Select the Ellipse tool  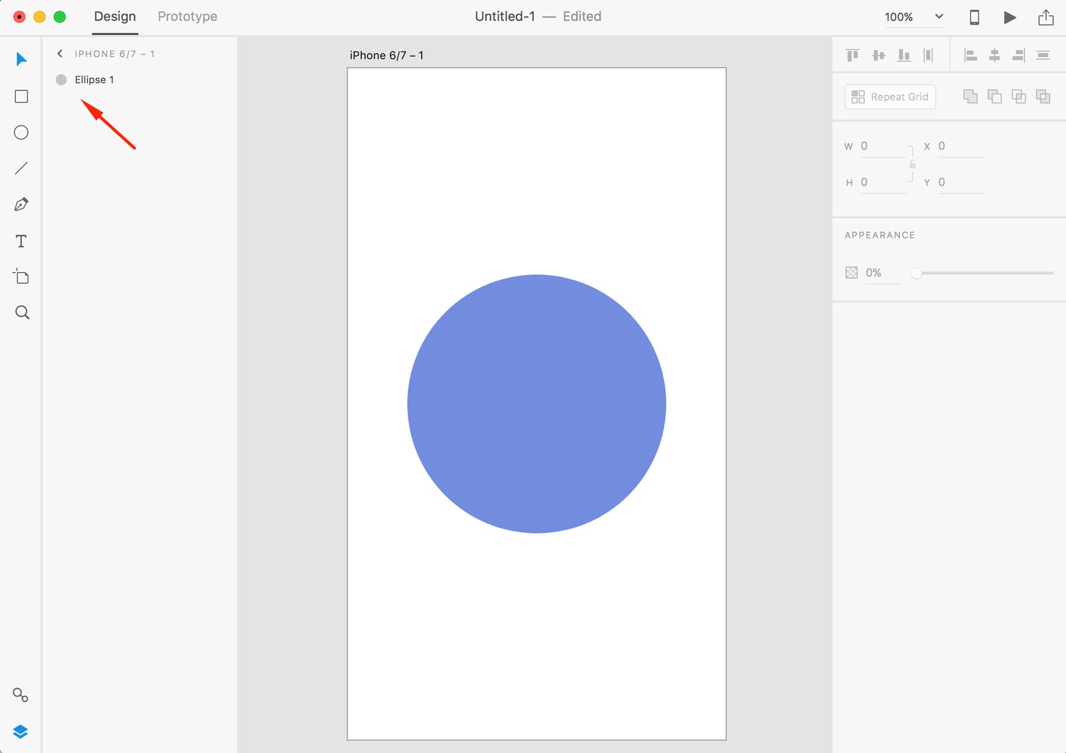point(21,132)
